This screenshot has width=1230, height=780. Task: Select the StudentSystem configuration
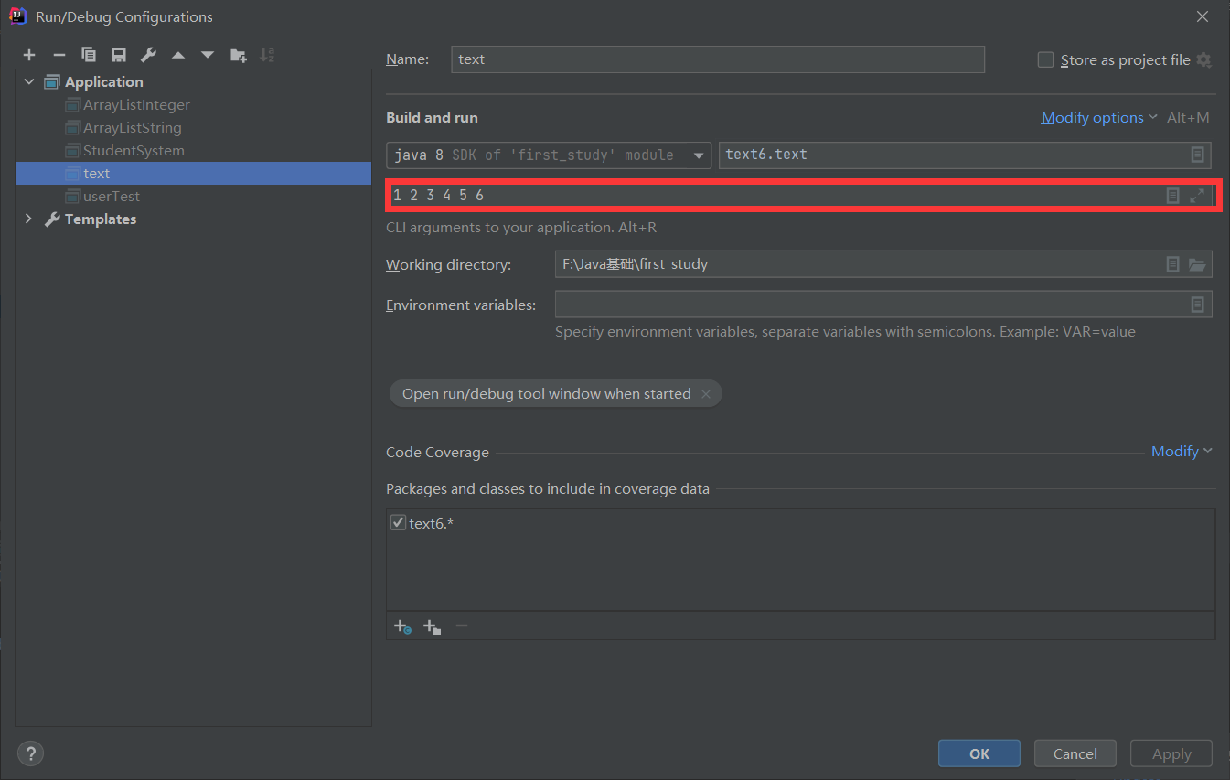(x=134, y=150)
